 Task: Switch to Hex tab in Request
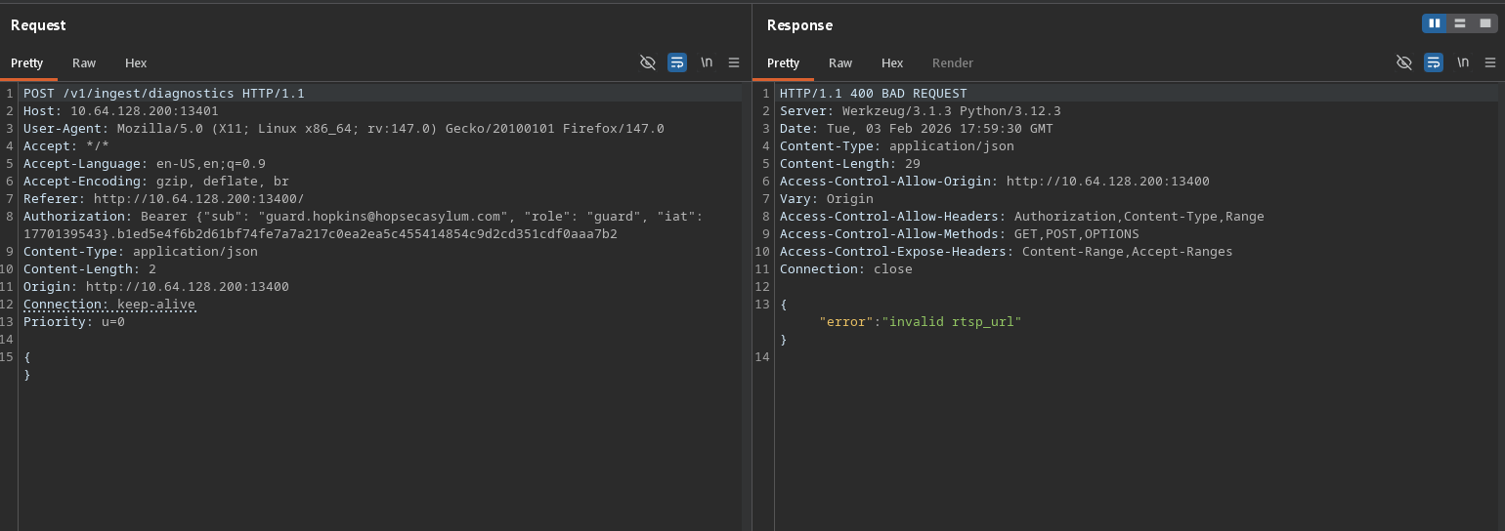tap(136, 62)
